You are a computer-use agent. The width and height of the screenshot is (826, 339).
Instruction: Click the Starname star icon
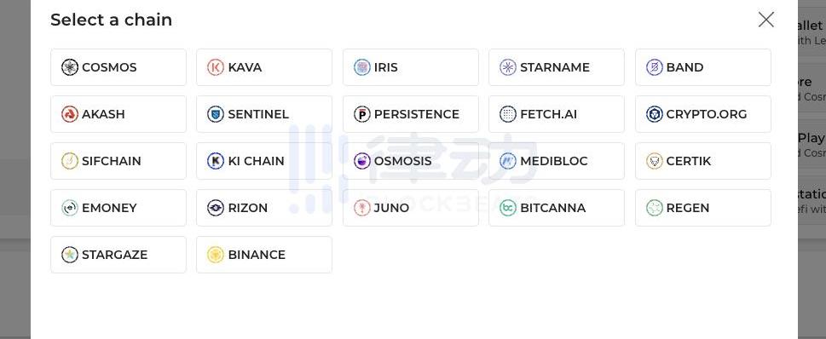[508, 67]
